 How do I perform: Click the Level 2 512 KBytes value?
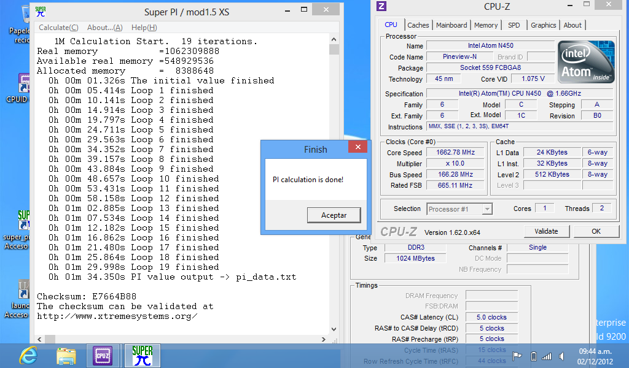pyautogui.click(x=552, y=175)
